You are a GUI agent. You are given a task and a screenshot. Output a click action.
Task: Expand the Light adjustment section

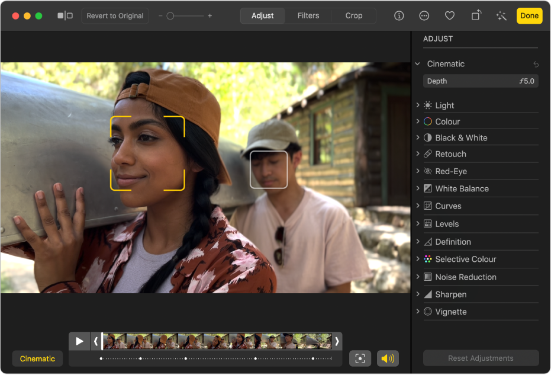pos(418,105)
